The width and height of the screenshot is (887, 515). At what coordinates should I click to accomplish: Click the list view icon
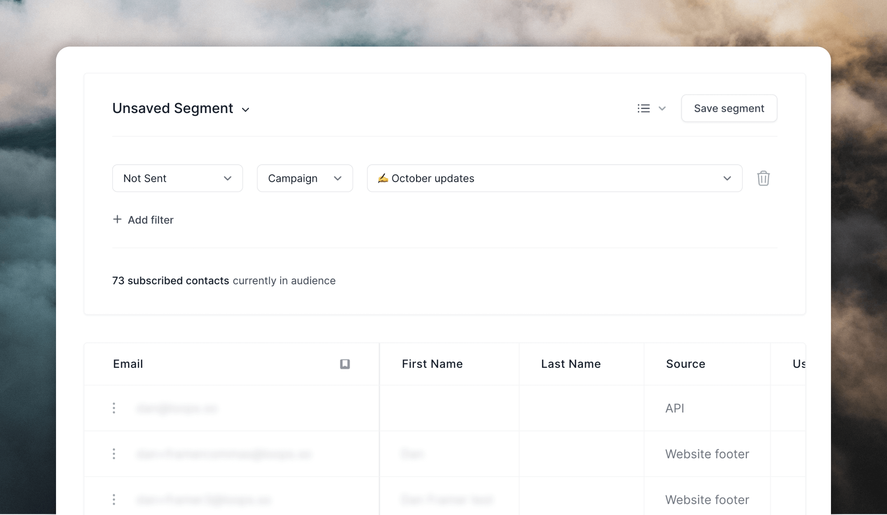click(643, 108)
